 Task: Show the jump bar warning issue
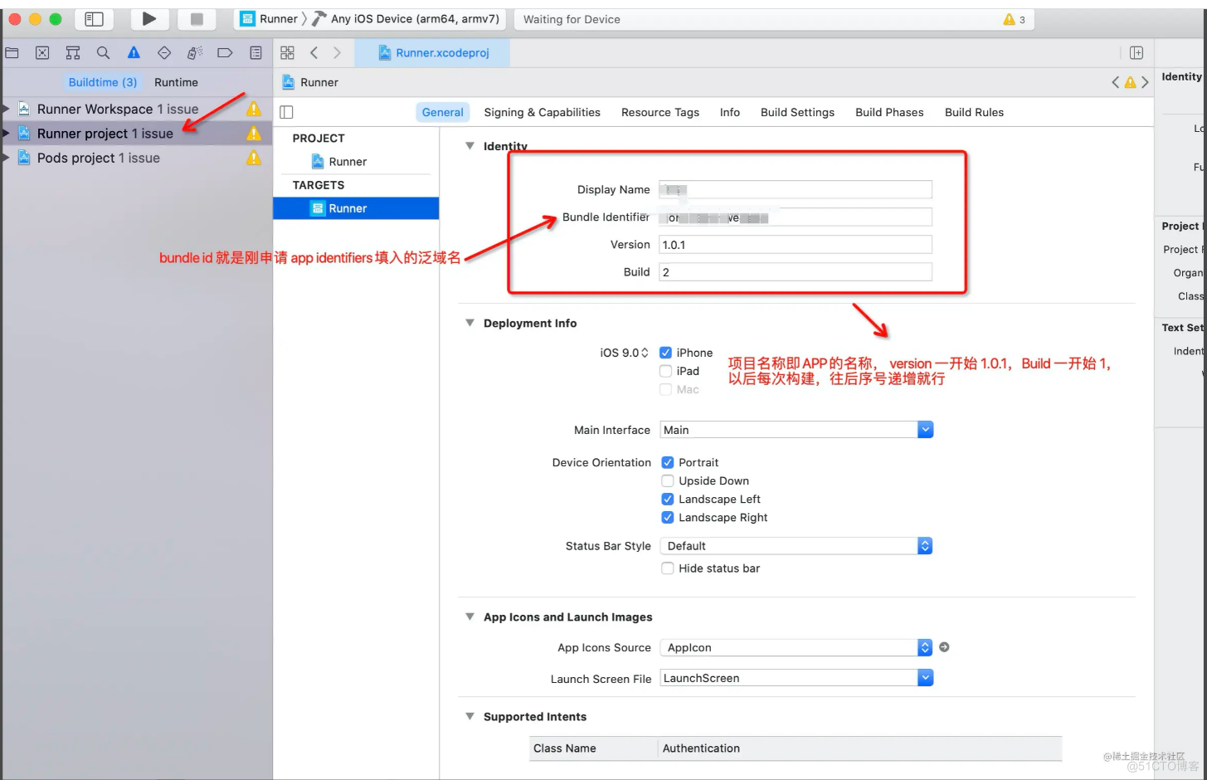1130,82
